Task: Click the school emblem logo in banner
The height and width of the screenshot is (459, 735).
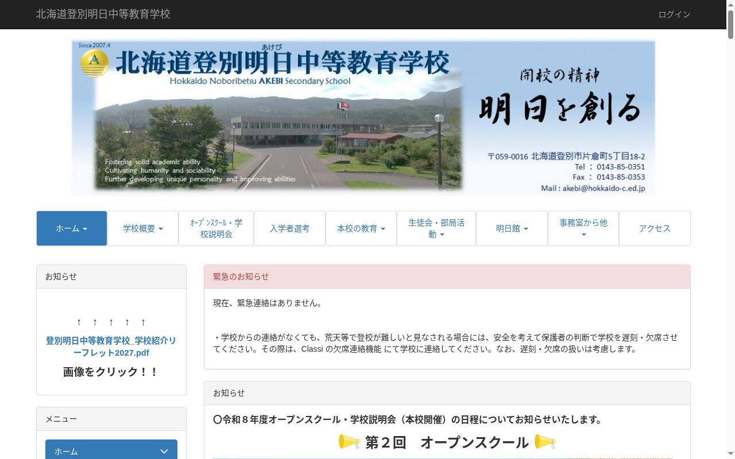Action: pos(94,63)
